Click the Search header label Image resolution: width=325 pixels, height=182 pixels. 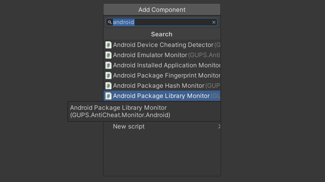point(162,34)
